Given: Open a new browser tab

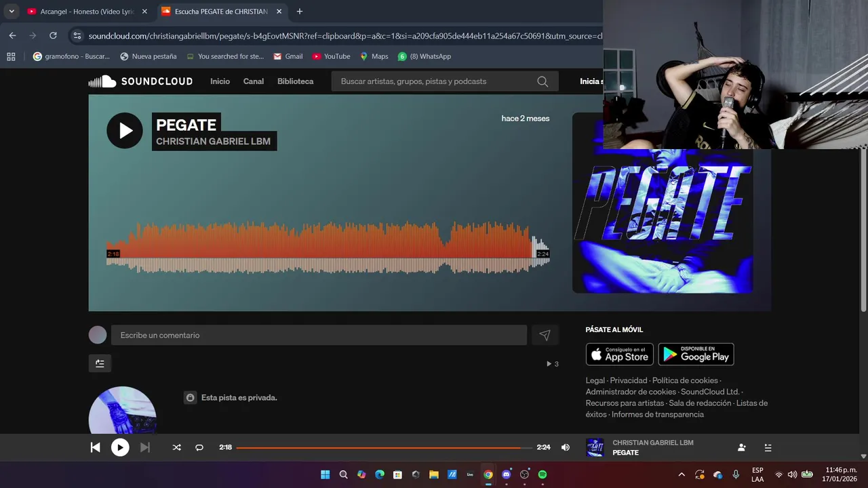Looking at the screenshot, I should coord(299,12).
